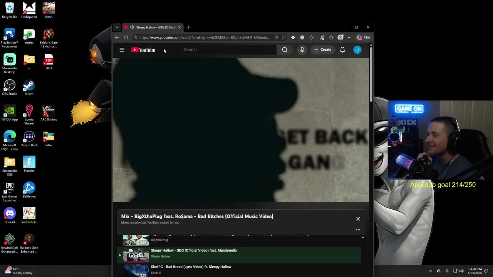
Task: Launch ARC Raiders desktop shortcut
Action: (49, 113)
